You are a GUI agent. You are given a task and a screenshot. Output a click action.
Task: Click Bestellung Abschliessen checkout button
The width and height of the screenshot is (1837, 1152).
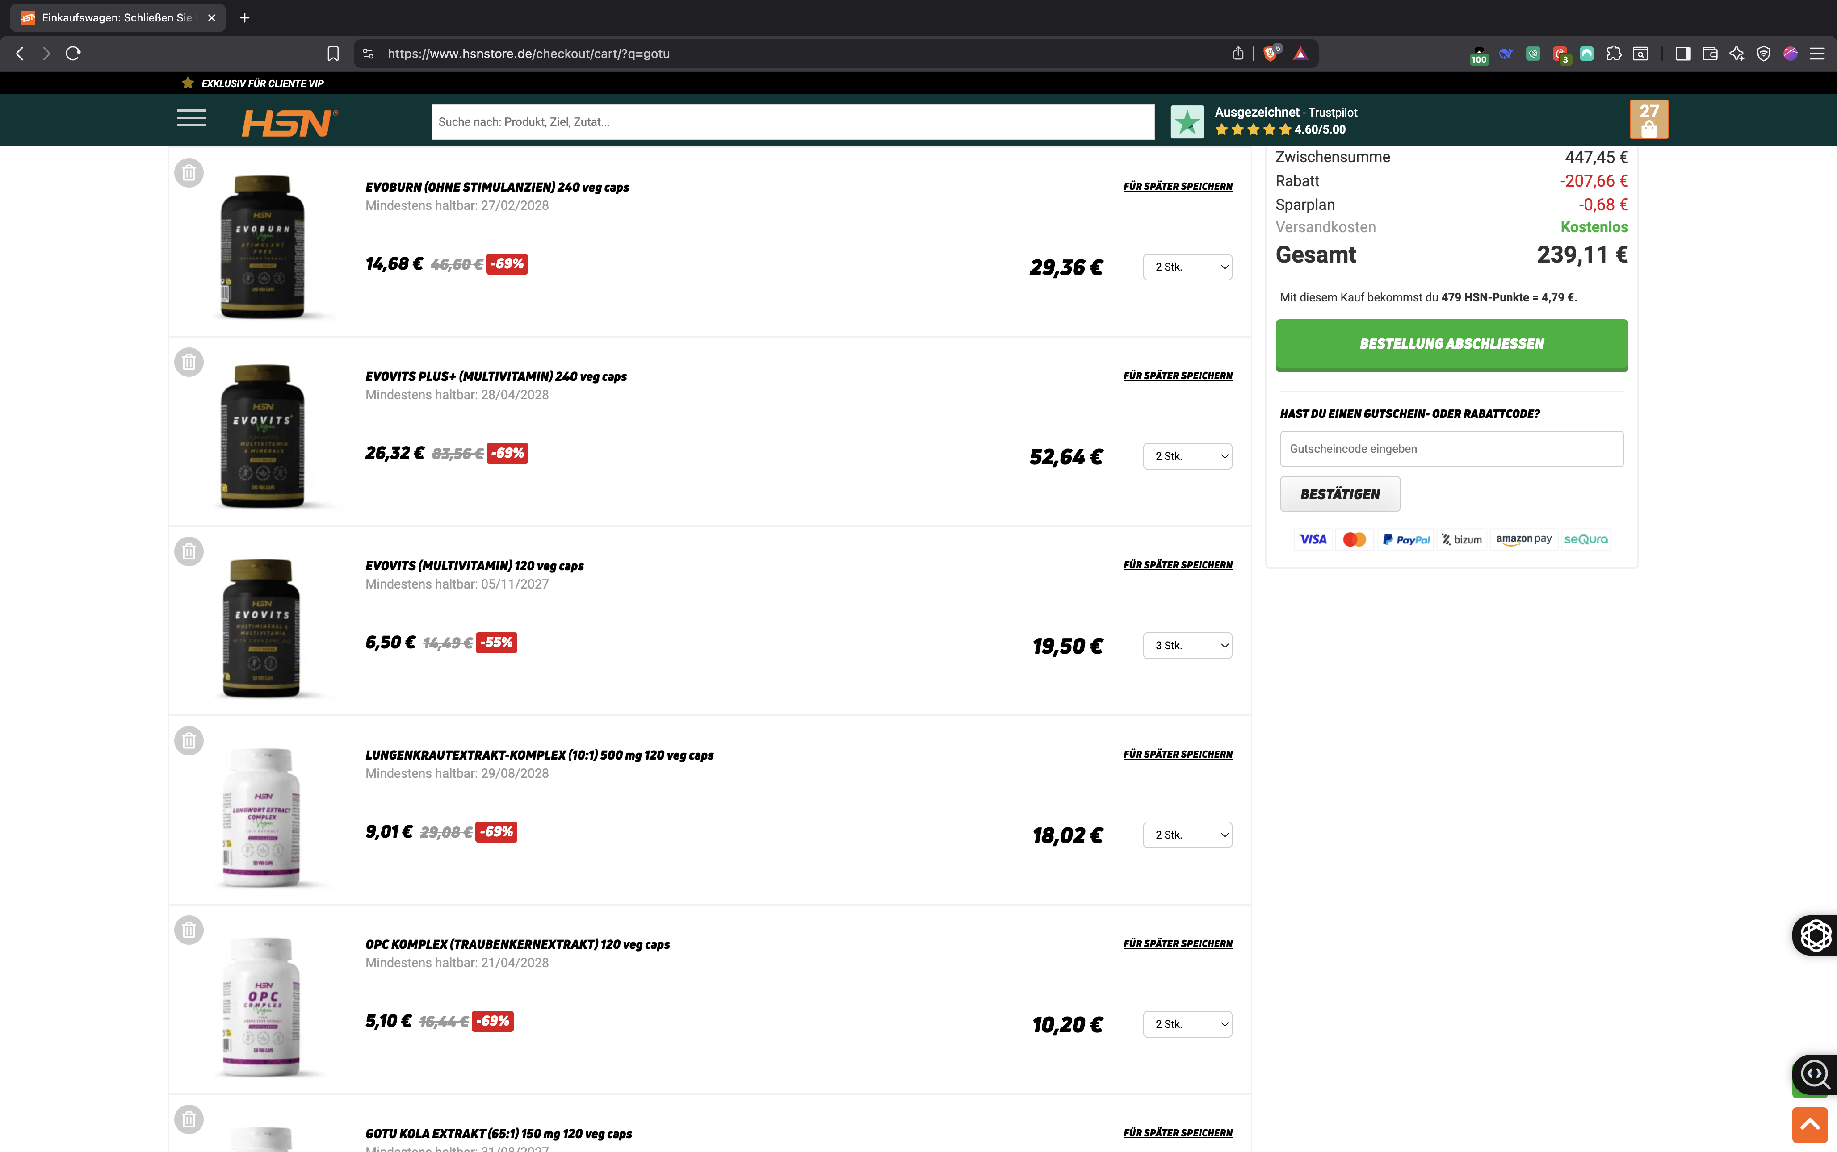[x=1451, y=344]
